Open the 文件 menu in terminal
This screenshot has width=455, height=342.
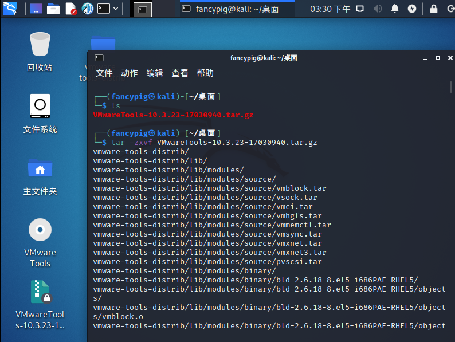[x=104, y=73]
